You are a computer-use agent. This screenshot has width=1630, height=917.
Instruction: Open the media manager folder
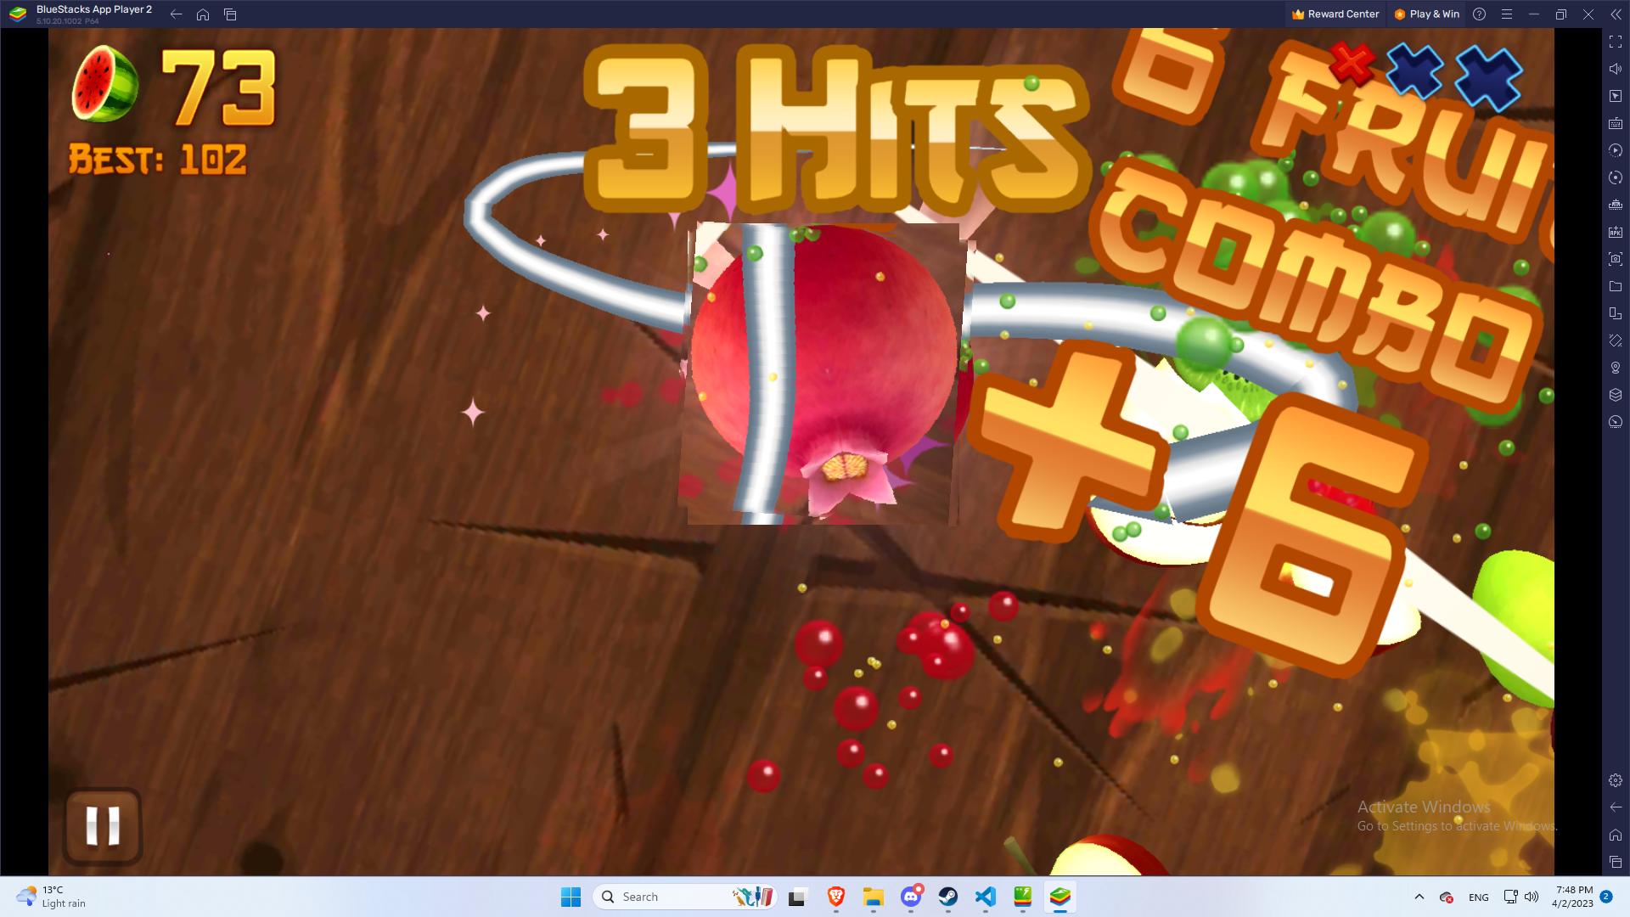1616,286
